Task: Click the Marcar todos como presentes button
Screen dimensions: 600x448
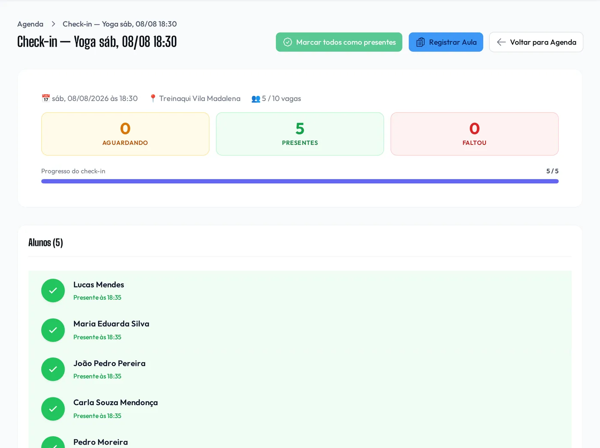Action: tap(339, 42)
